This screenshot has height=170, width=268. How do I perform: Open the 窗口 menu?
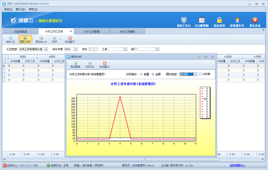pos(21,9)
